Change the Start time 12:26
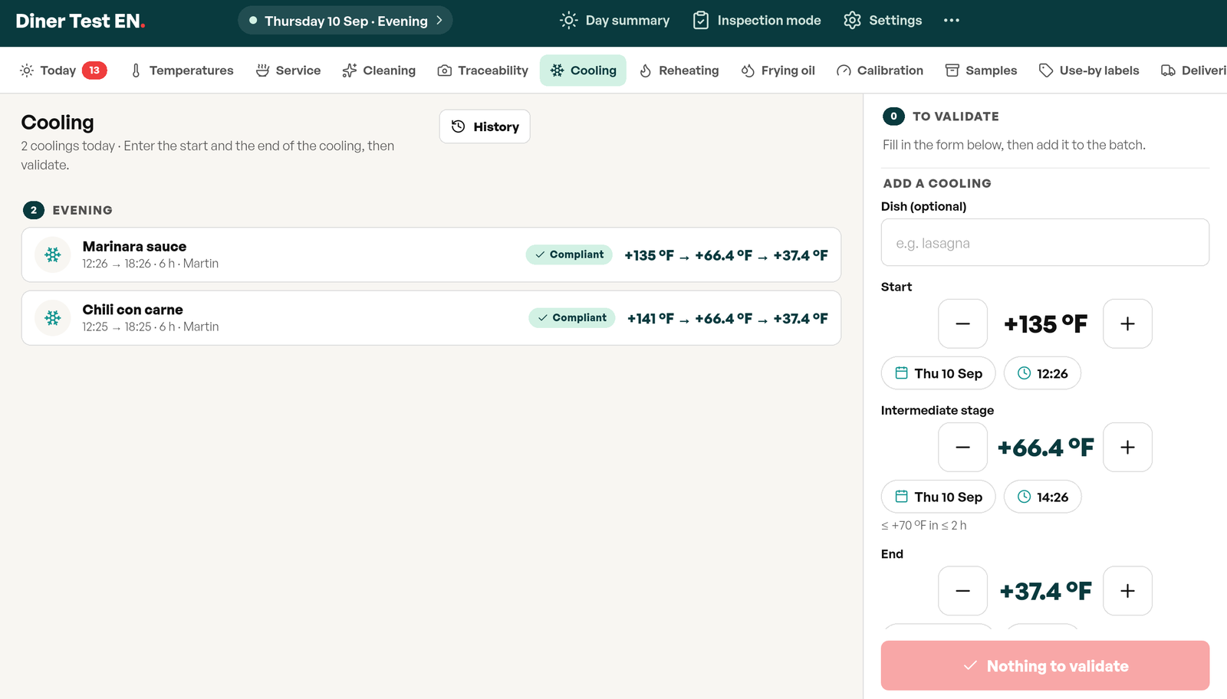 tap(1042, 373)
